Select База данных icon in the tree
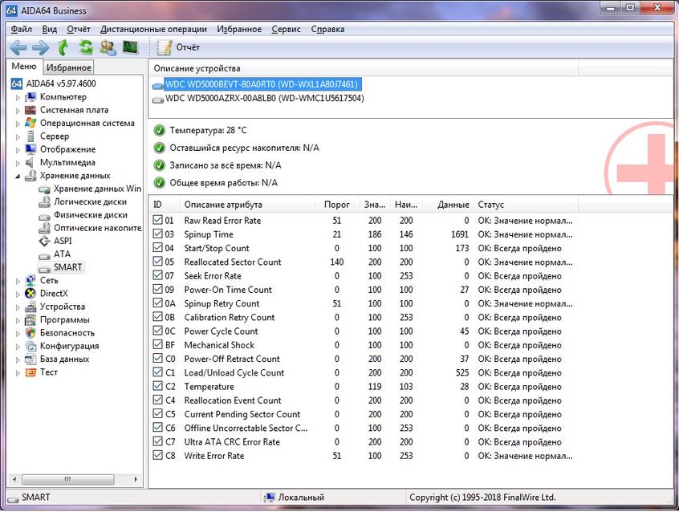This screenshot has height=512, width=679. point(30,359)
